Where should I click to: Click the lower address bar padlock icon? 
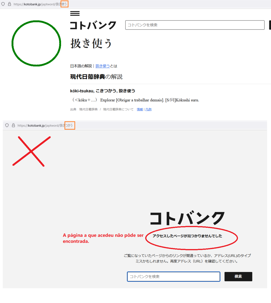click(x=13, y=125)
